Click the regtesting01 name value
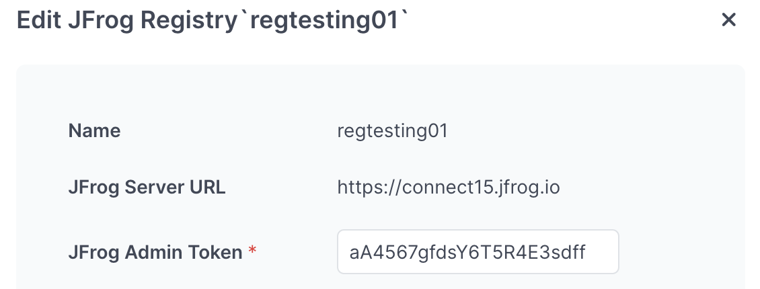This screenshot has width=760, height=289. [x=392, y=130]
